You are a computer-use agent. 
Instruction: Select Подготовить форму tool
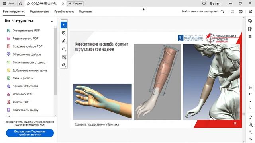pyautogui.click(x=25, y=110)
